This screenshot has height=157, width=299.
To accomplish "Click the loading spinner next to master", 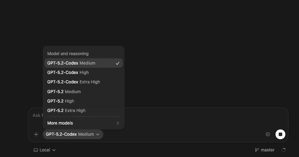I will click(x=284, y=150).
